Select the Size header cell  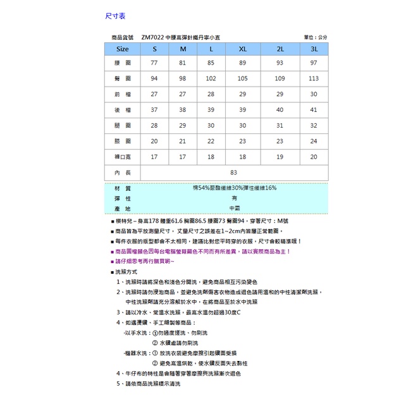(x=122, y=49)
